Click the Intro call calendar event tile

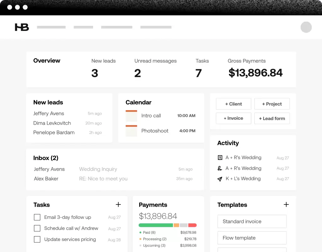(131, 116)
